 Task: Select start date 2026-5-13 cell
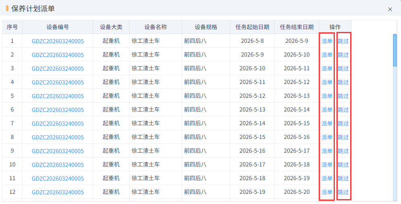click(253, 109)
